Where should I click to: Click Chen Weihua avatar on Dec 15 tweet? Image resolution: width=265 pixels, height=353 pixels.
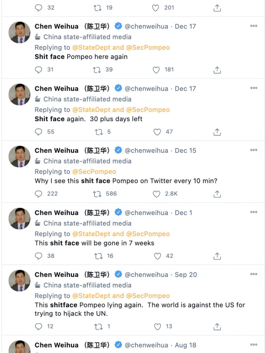tap(19, 156)
